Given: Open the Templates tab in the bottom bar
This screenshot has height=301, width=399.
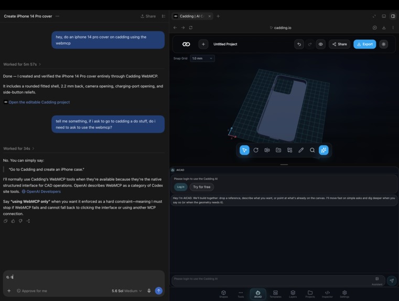Looking at the screenshot, I should [275, 294].
